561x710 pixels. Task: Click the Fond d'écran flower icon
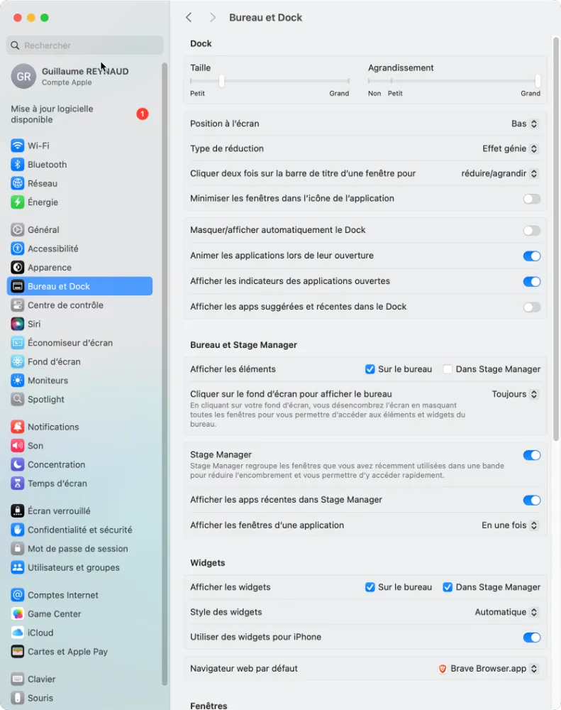[x=17, y=362]
